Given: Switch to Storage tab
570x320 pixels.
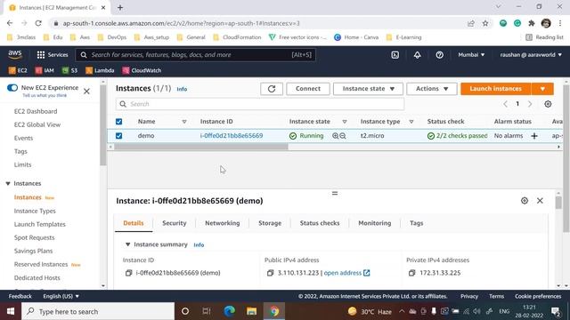Looking at the screenshot, I should pos(270,223).
